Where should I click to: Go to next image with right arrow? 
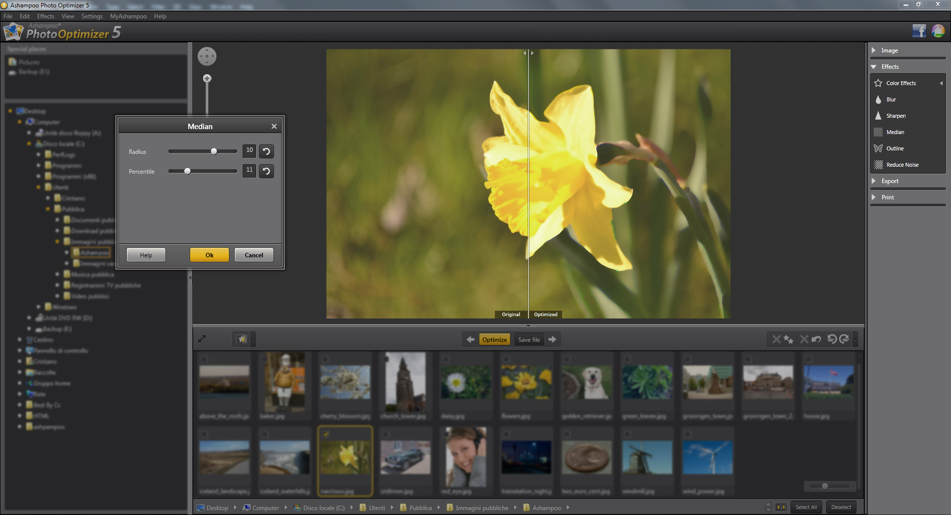click(552, 339)
